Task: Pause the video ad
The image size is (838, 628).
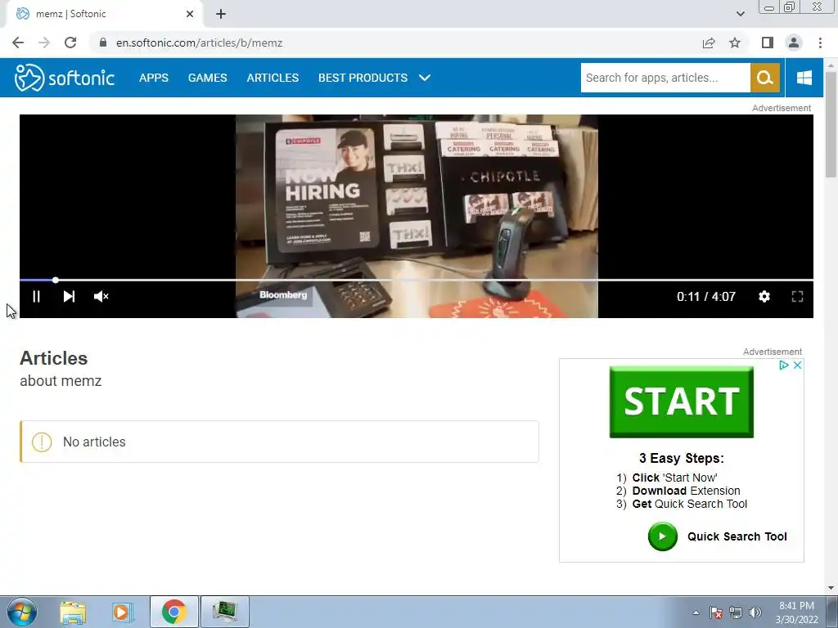Action: click(x=36, y=296)
